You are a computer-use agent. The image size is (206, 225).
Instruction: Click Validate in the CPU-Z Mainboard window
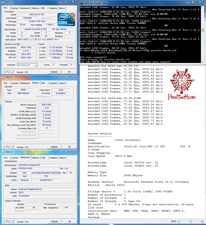(54, 222)
